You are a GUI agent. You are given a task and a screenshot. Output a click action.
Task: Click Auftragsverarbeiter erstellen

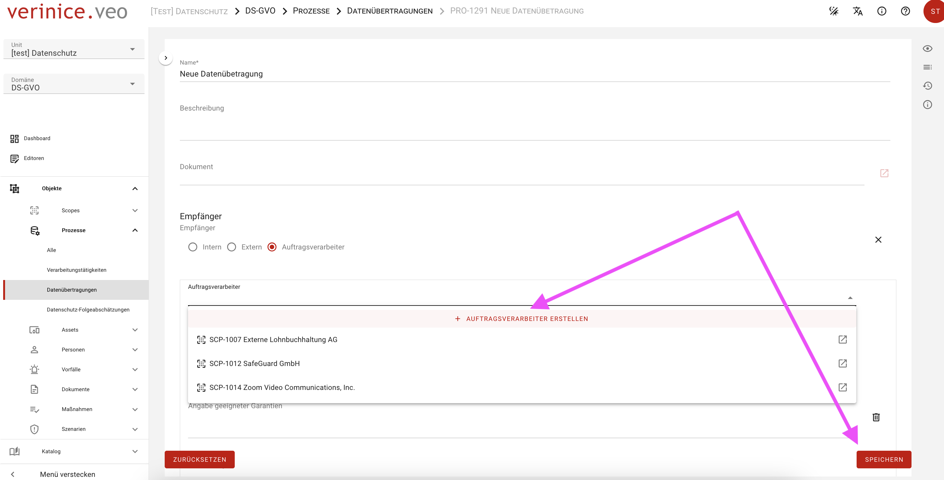[522, 319]
